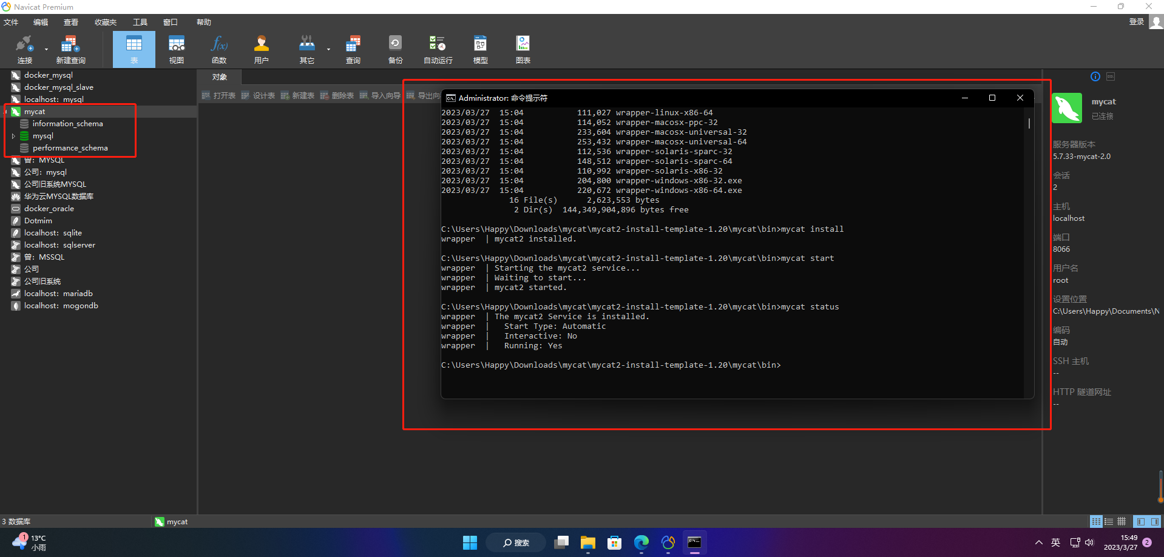Screen dimensions: 1164x557
Task: Click the 删除表 (Delete Table) button
Action: click(x=337, y=95)
